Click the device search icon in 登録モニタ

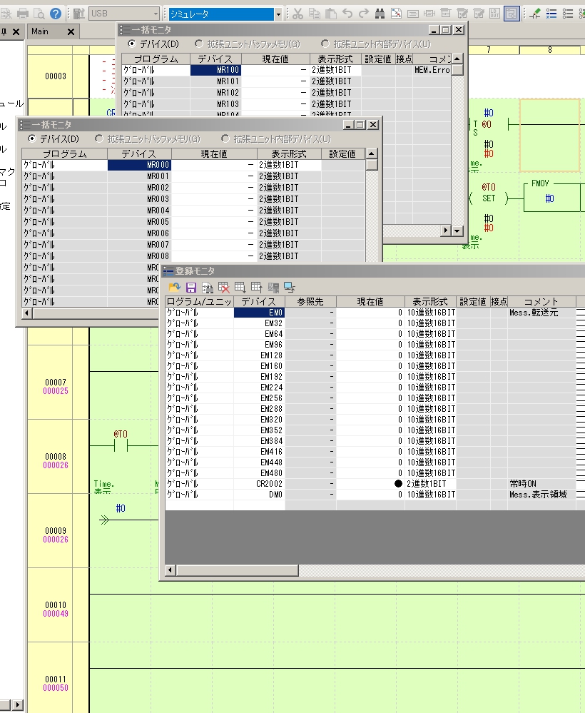[208, 288]
